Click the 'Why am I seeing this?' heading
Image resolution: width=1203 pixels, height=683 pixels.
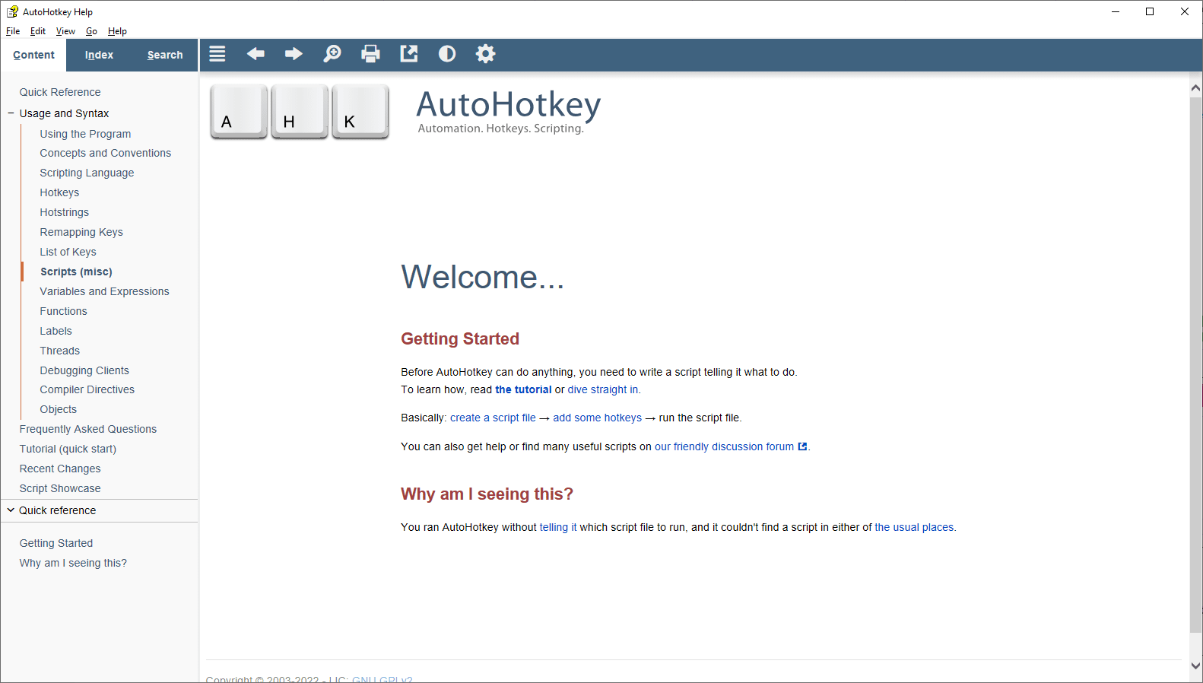coord(487,494)
